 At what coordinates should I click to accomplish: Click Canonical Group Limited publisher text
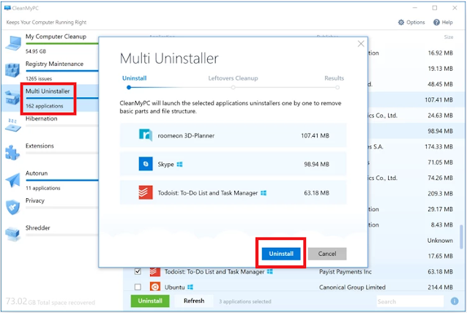pos(352,287)
